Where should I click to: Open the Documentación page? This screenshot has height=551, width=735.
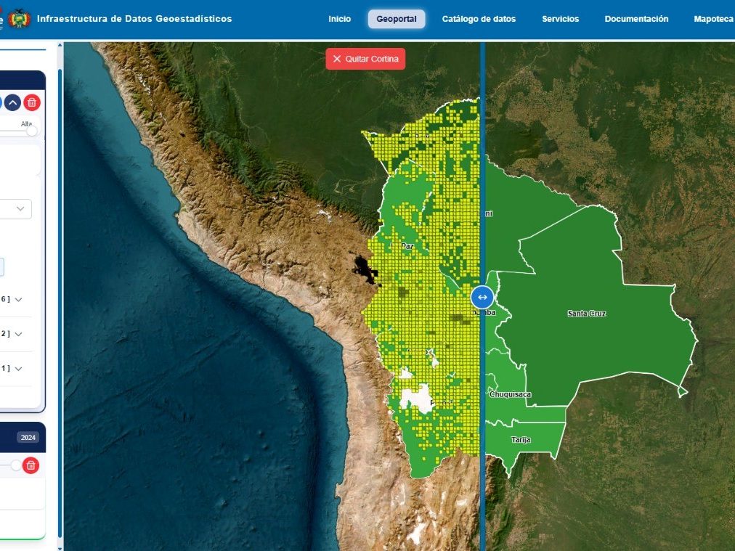(x=636, y=19)
